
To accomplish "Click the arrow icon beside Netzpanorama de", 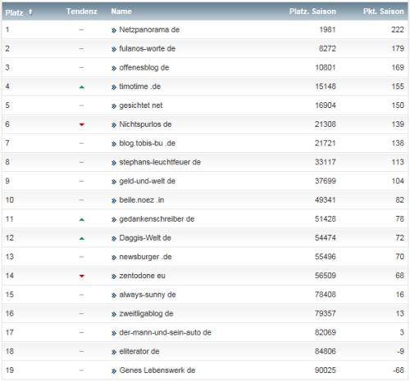I will coord(114,30).
